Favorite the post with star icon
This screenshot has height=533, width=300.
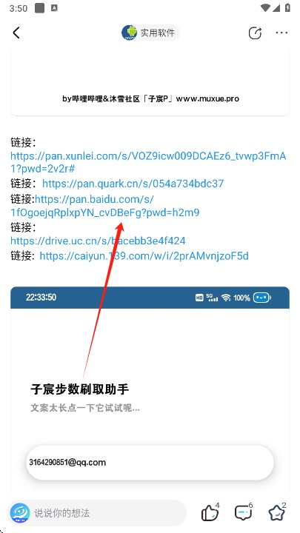pyautogui.click(x=277, y=512)
